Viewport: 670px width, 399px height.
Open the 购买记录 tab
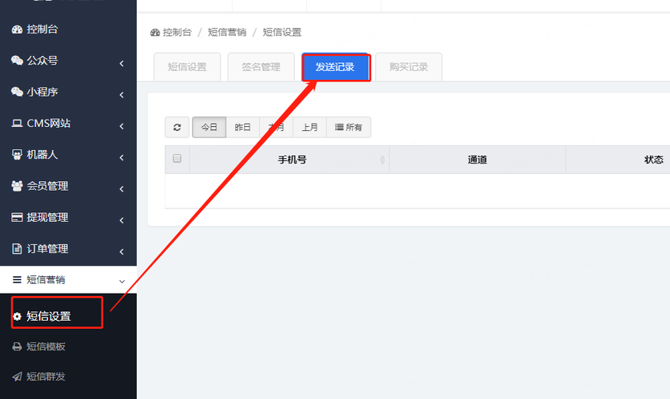tap(409, 67)
